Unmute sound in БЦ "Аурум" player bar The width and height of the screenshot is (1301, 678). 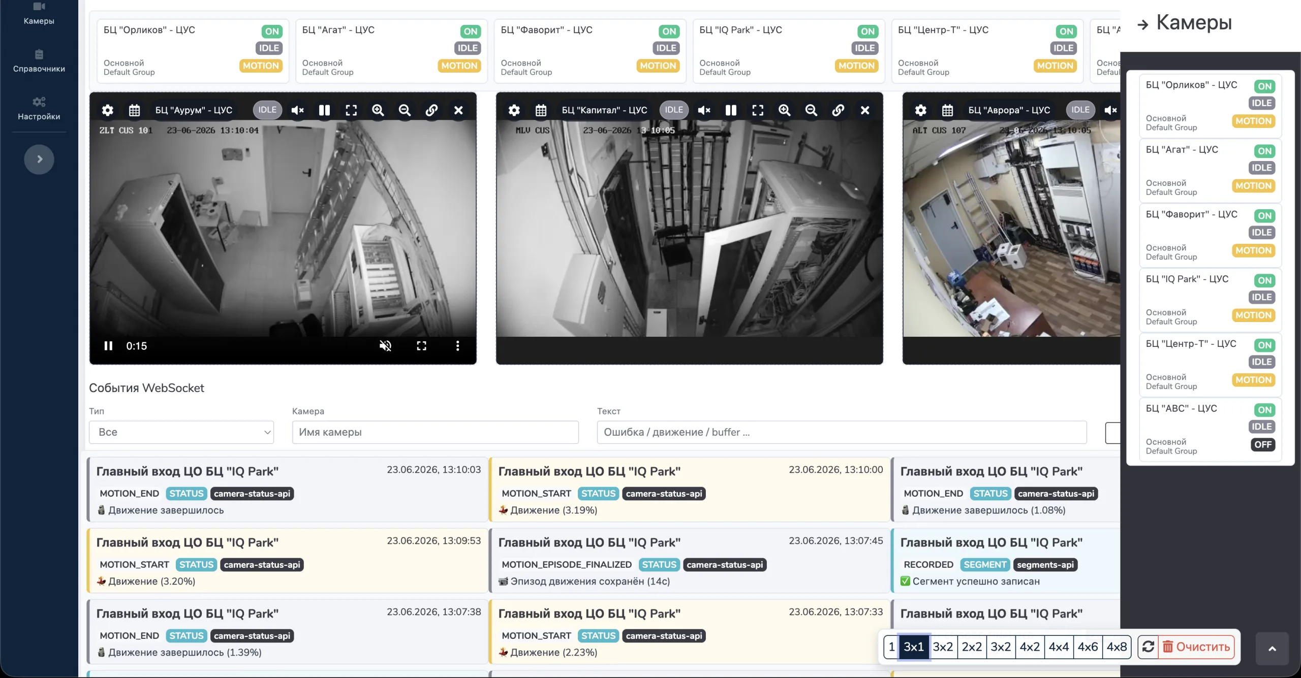386,346
